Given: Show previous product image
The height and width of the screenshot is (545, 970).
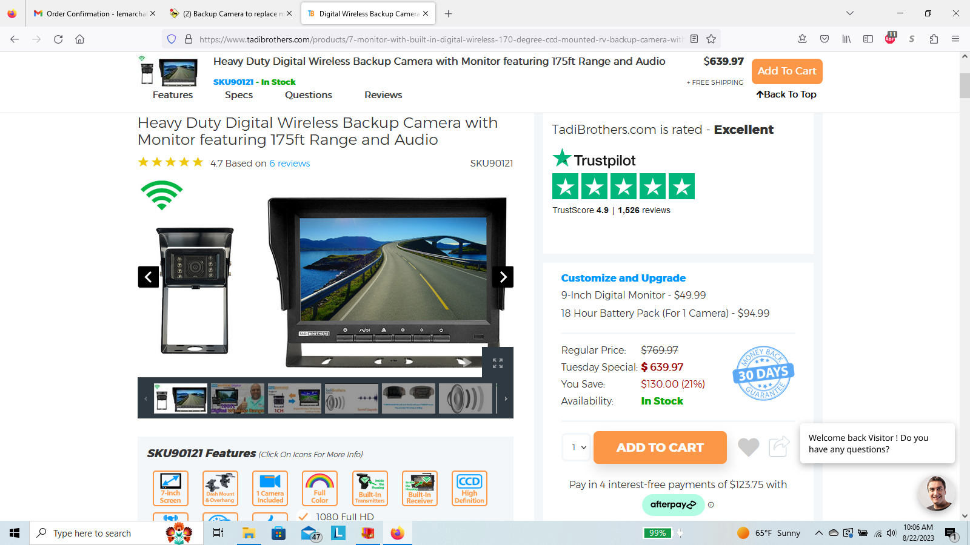Looking at the screenshot, I should pos(149,277).
